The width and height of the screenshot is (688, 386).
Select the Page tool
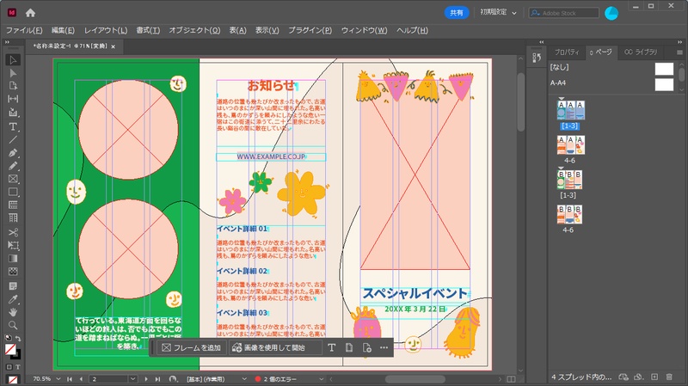(x=13, y=85)
